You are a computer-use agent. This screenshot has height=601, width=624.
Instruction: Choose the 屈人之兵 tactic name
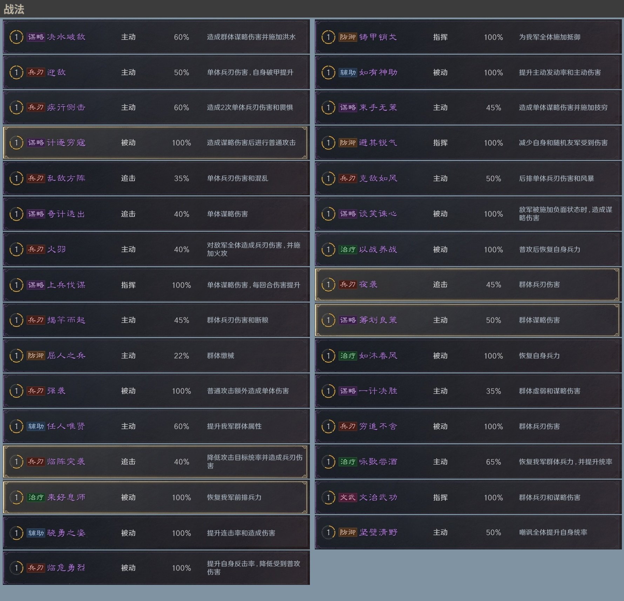tap(66, 356)
